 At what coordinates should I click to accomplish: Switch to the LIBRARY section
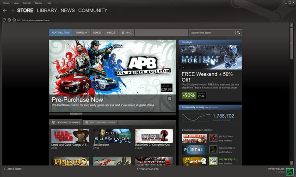click(x=47, y=10)
